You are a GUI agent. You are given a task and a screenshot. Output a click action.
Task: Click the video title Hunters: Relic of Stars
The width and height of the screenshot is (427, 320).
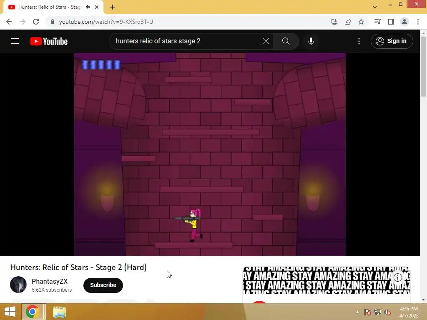[78, 267]
